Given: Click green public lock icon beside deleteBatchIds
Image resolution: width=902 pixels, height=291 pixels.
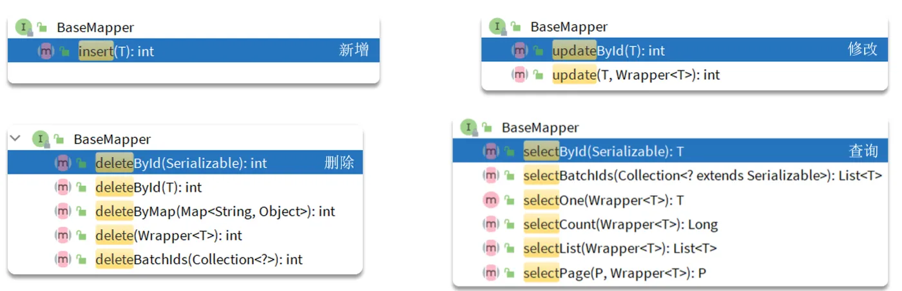Looking at the screenshot, I should coord(81,259).
